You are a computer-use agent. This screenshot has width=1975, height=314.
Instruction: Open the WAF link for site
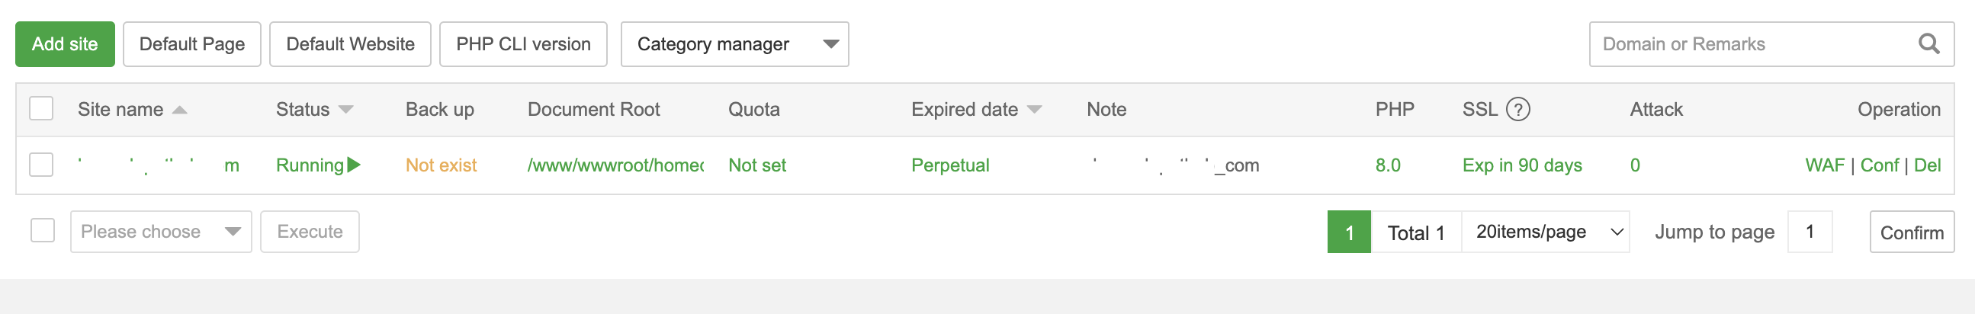(x=1824, y=165)
